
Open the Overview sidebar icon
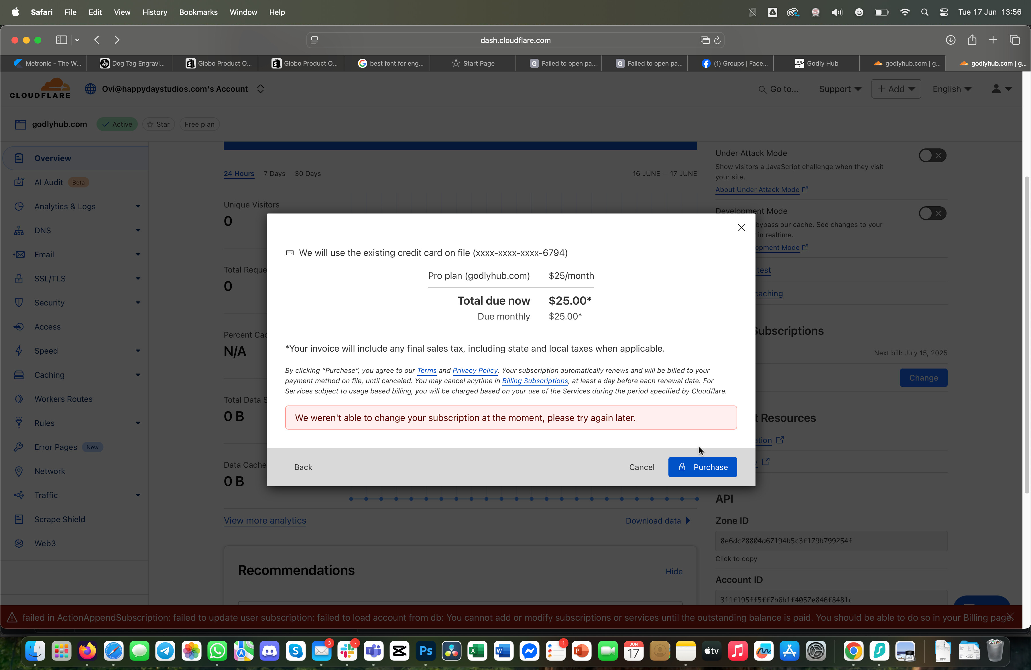[19, 158]
